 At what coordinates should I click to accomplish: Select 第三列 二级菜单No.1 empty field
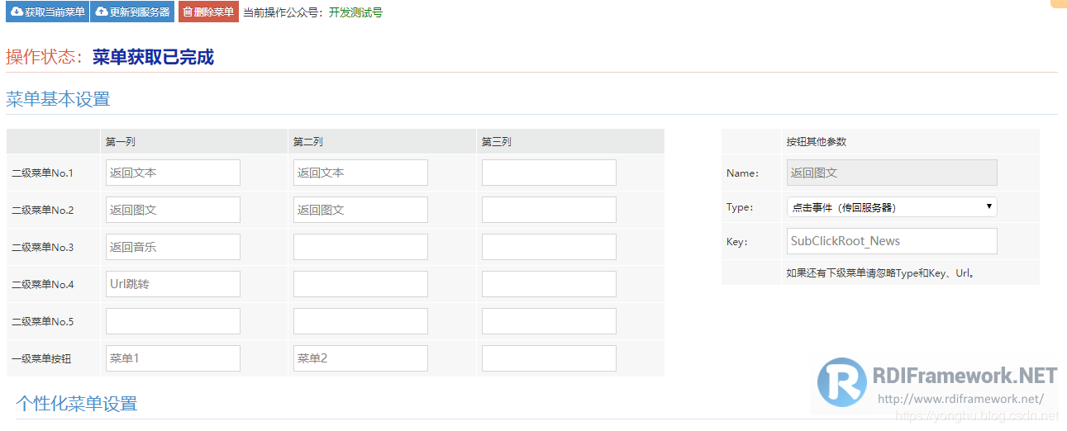point(549,173)
